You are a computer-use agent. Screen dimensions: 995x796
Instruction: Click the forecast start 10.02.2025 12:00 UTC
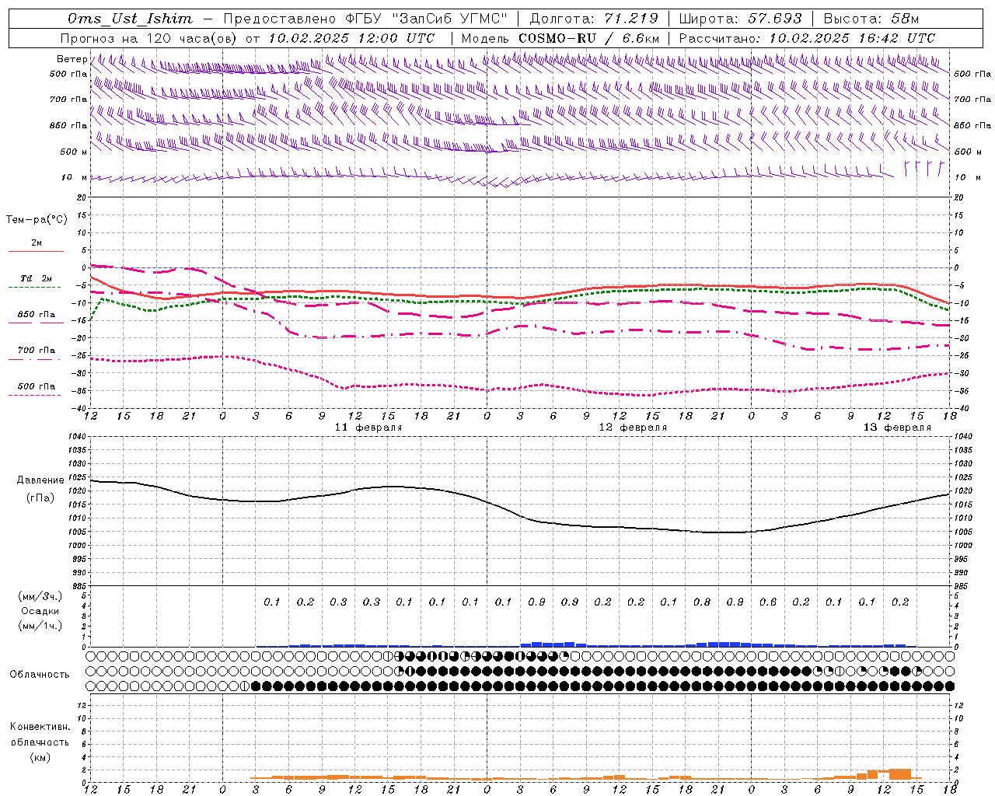point(351,38)
